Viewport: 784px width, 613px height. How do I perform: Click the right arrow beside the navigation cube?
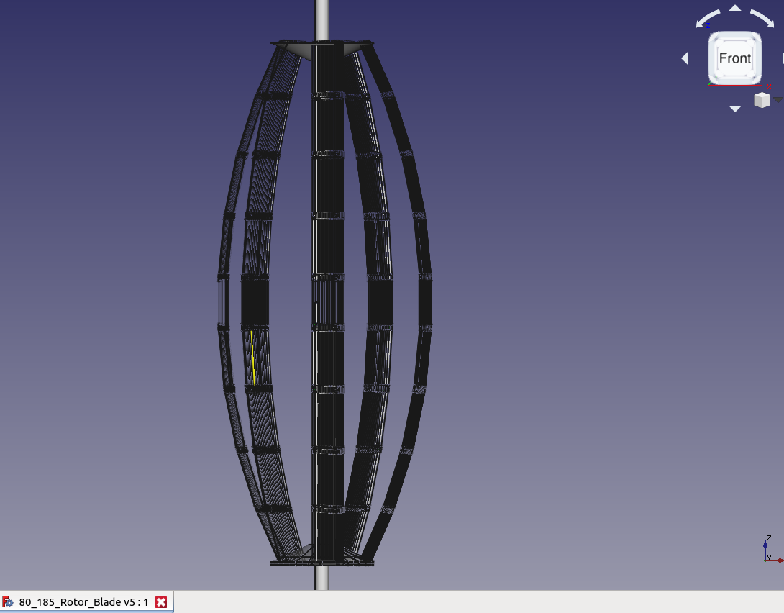click(783, 58)
